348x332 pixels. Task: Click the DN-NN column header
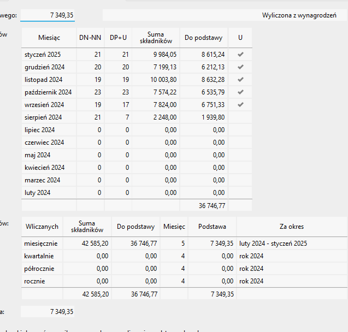tap(90, 38)
